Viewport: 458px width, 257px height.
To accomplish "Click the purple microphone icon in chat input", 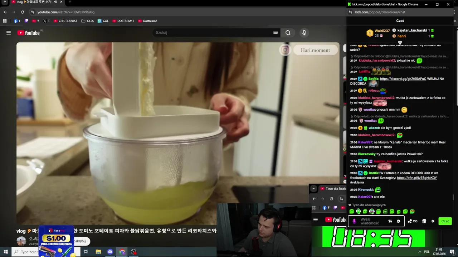I will 354,221.
